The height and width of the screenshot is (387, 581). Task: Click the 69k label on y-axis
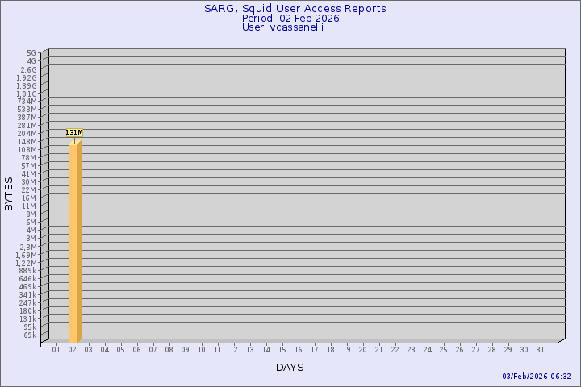pyautogui.click(x=29, y=335)
